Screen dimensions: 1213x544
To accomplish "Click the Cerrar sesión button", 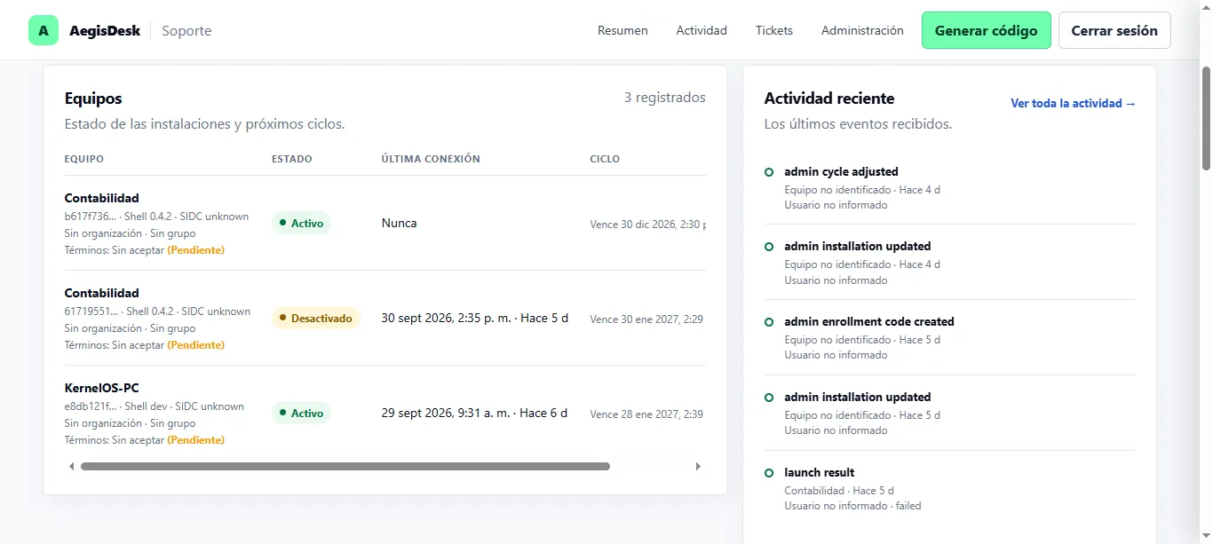I will [x=1114, y=30].
